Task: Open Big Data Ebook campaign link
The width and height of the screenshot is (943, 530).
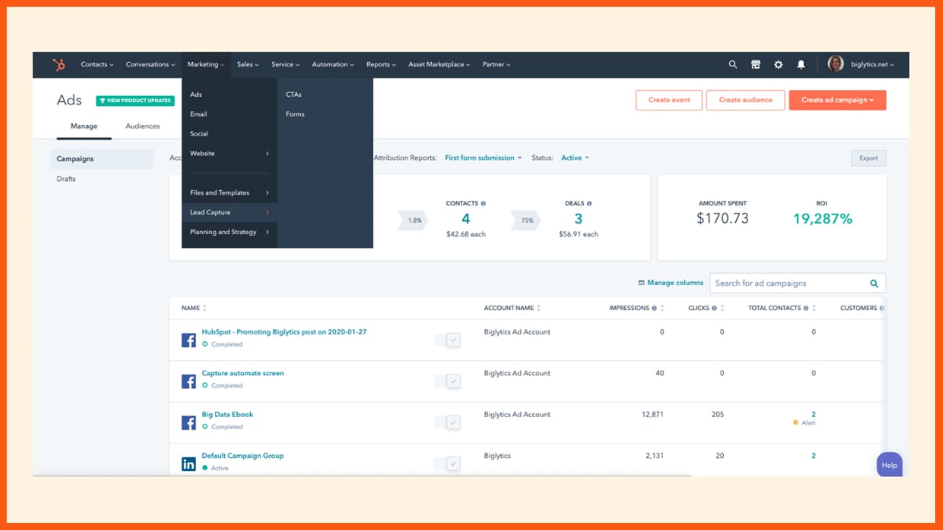Action: click(227, 414)
